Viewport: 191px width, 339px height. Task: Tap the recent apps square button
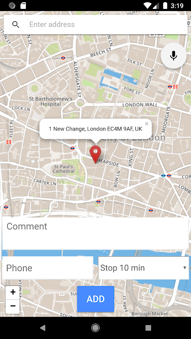pyautogui.click(x=148, y=328)
